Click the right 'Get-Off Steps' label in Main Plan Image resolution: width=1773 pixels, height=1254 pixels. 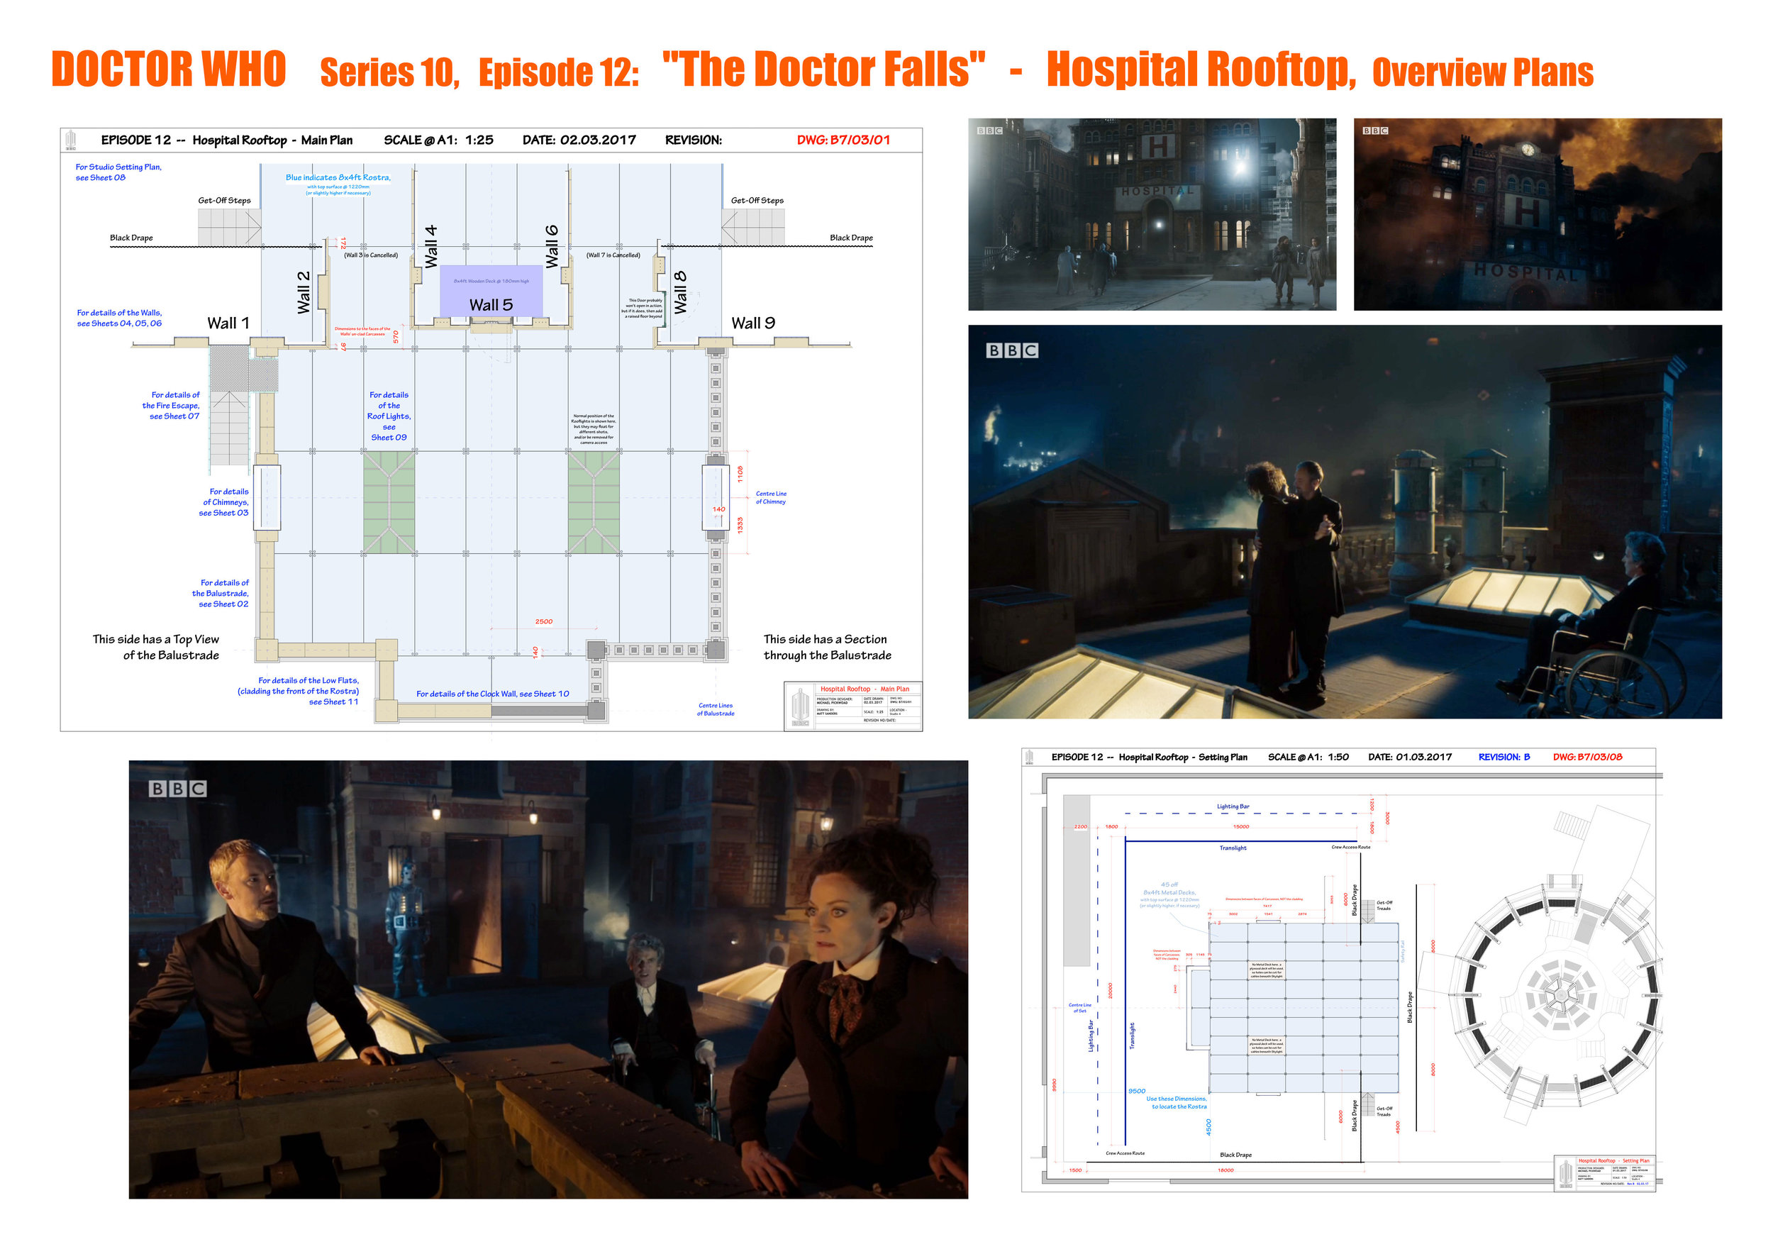click(x=757, y=201)
